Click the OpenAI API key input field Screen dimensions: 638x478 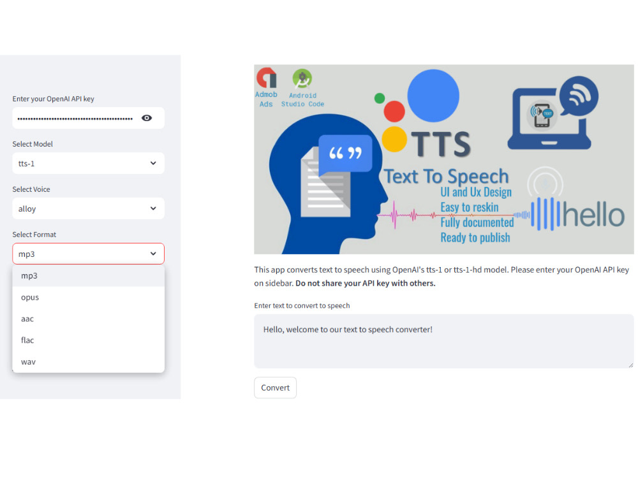(88, 118)
